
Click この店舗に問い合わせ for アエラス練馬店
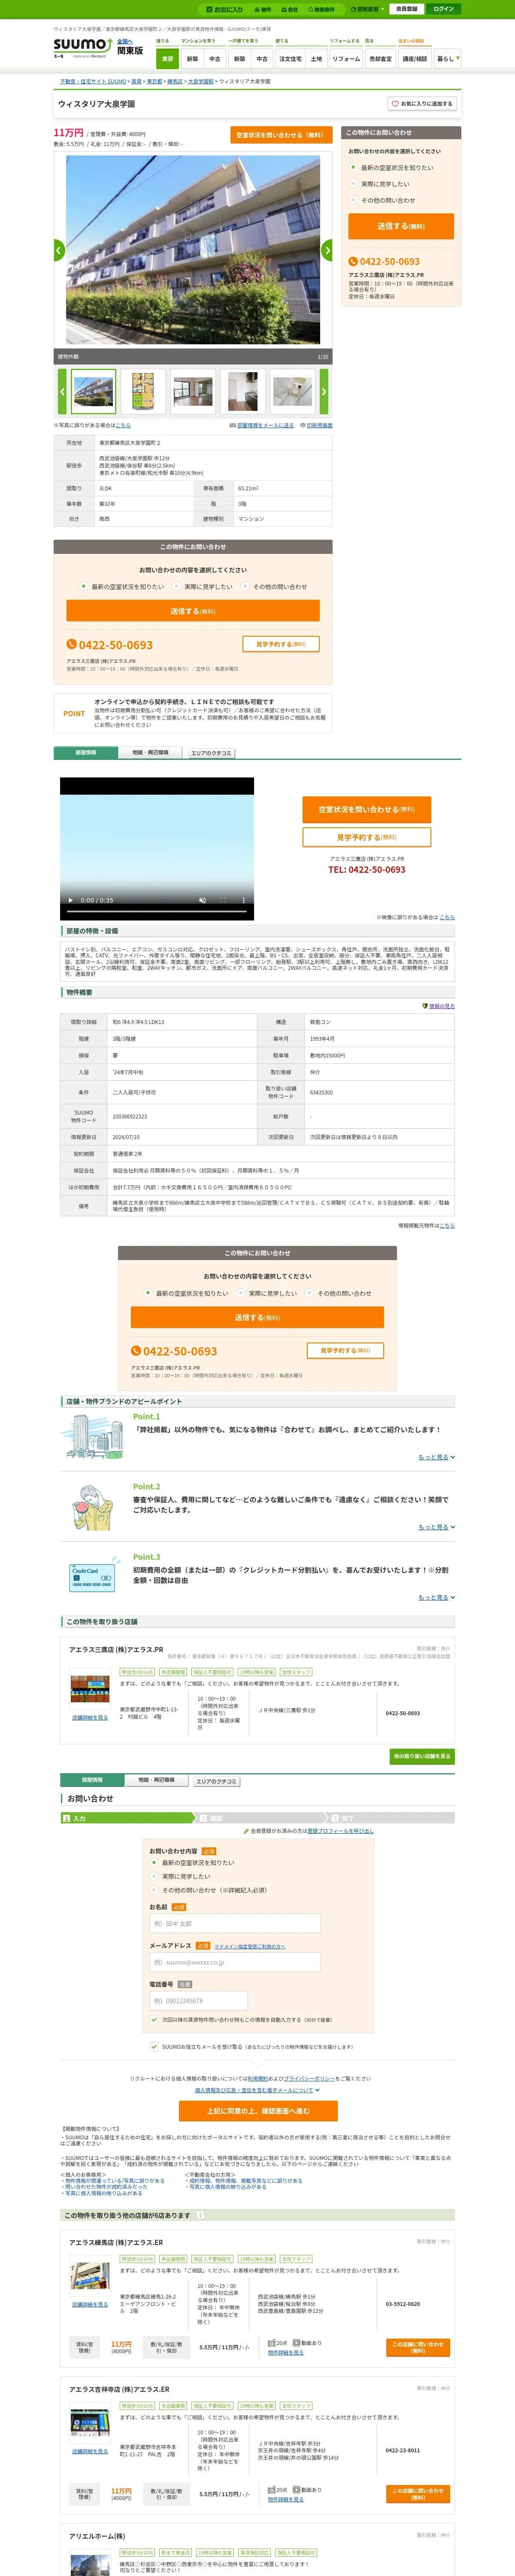coord(418,2347)
